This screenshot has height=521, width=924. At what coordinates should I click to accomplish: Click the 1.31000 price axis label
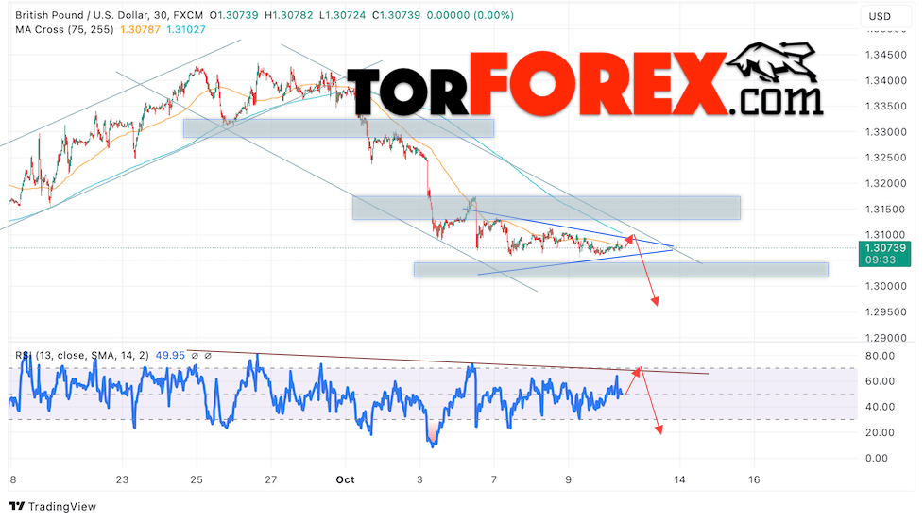click(x=885, y=235)
